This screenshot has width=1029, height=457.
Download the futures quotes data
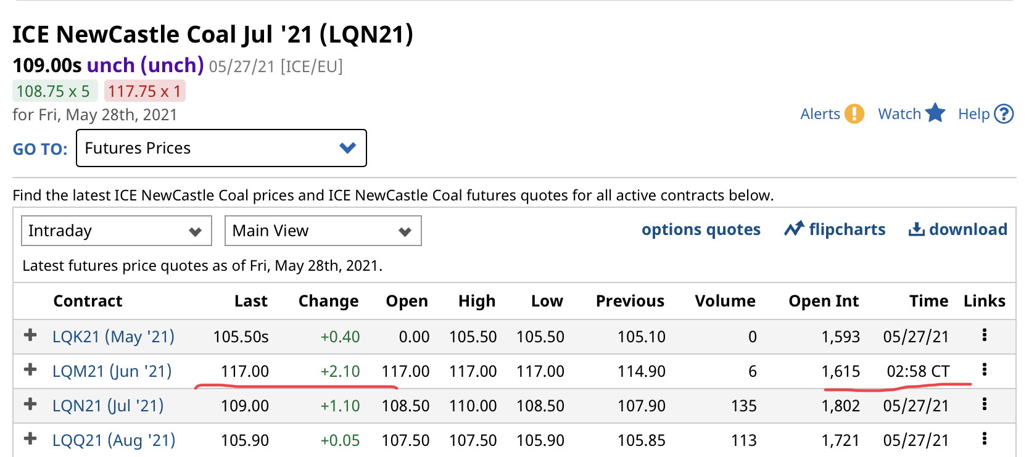click(x=957, y=229)
